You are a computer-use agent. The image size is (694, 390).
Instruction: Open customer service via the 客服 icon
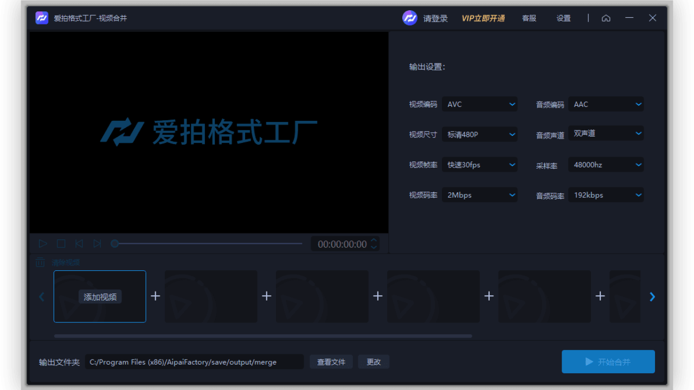(x=529, y=18)
